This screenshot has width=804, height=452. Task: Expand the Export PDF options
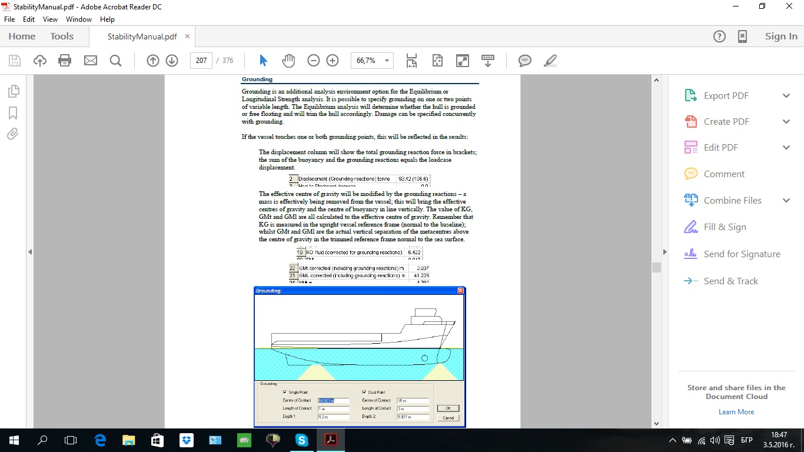pos(786,96)
